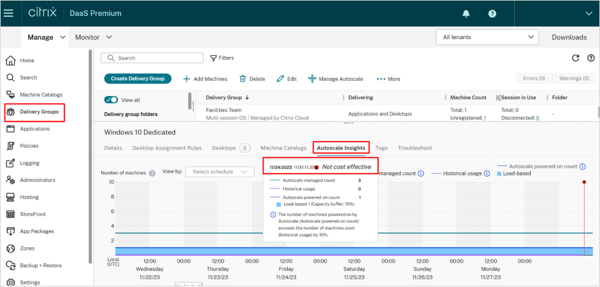The height and width of the screenshot is (287, 600).
Task: Click the info icon beside Number of machines
Action: 152,173
